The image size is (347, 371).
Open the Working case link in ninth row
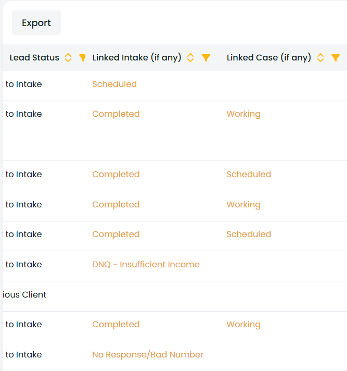point(243,325)
